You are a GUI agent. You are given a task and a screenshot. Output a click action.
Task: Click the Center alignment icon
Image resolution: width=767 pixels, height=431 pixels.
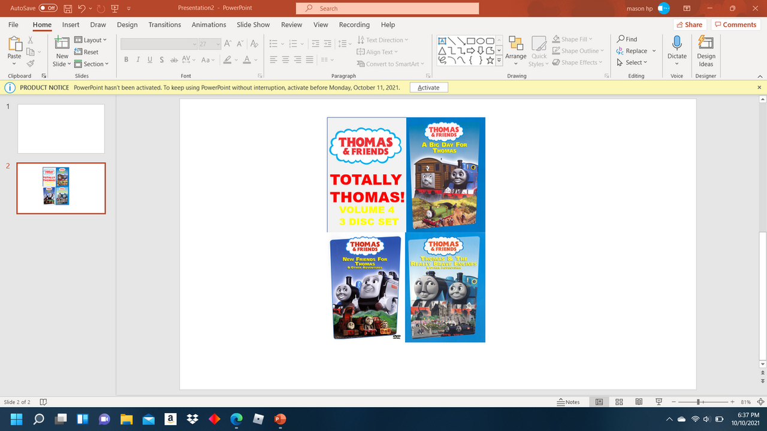point(285,60)
